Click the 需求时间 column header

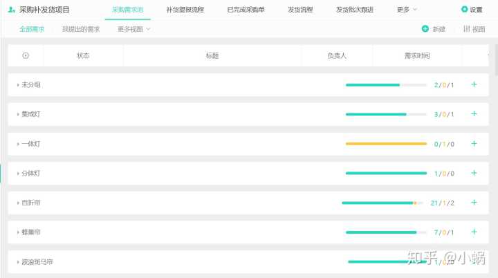tap(417, 55)
